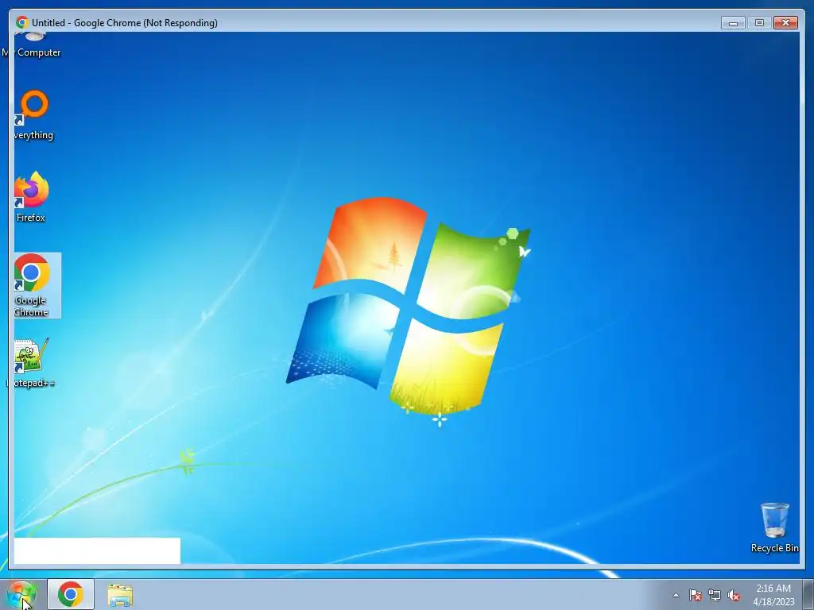
Task: Open Windows Explorer from the taskbar
Action: click(x=120, y=595)
